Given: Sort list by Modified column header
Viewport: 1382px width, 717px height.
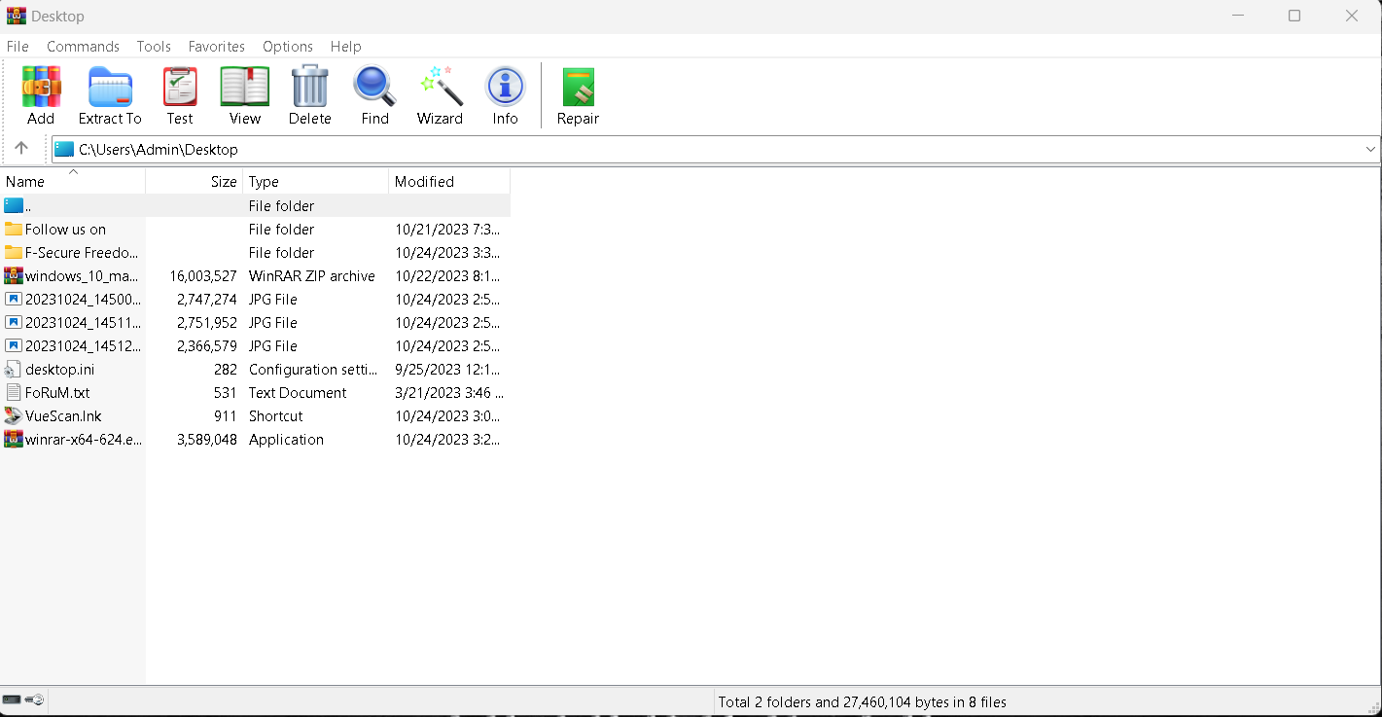Looking at the screenshot, I should click(449, 181).
